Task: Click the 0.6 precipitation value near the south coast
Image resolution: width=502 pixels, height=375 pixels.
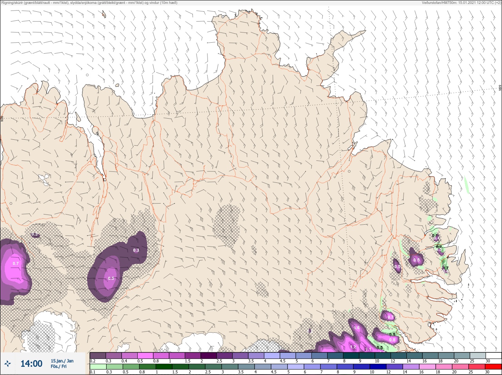Action: (356, 328)
